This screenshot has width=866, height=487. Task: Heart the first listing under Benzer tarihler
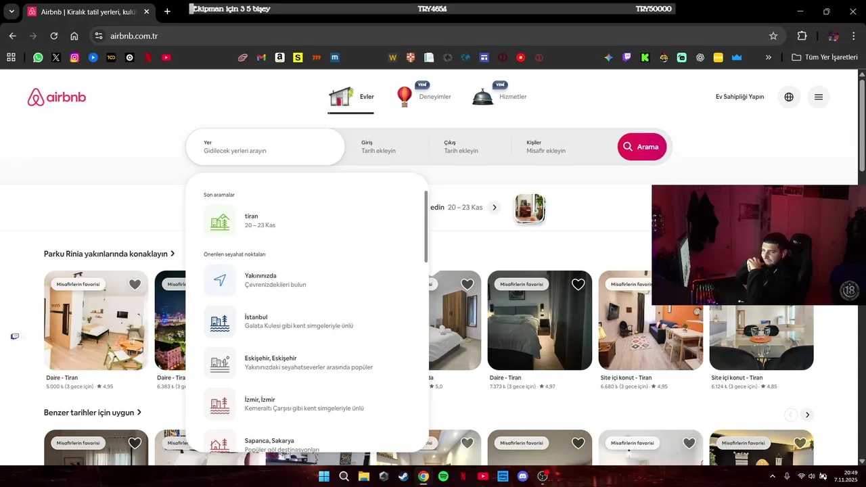[x=135, y=444]
